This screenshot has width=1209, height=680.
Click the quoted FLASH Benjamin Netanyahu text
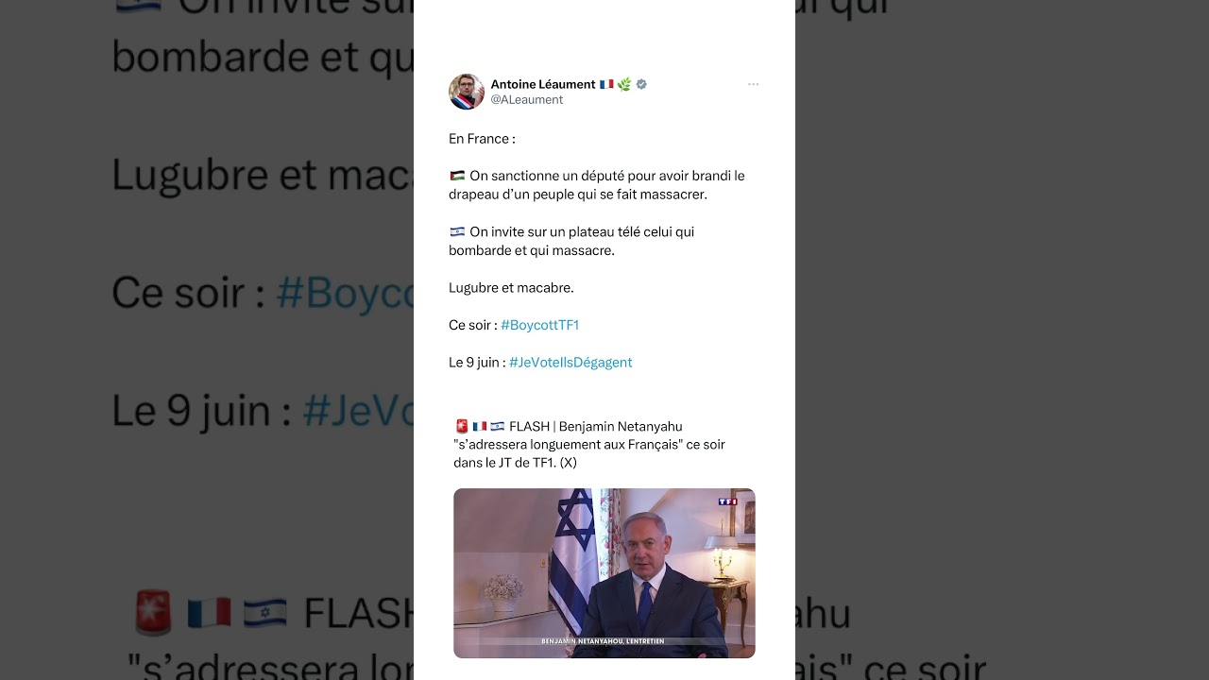(x=589, y=444)
